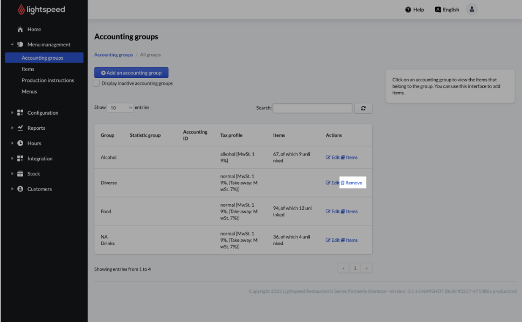Go to next page in pagination

point(366,268)
